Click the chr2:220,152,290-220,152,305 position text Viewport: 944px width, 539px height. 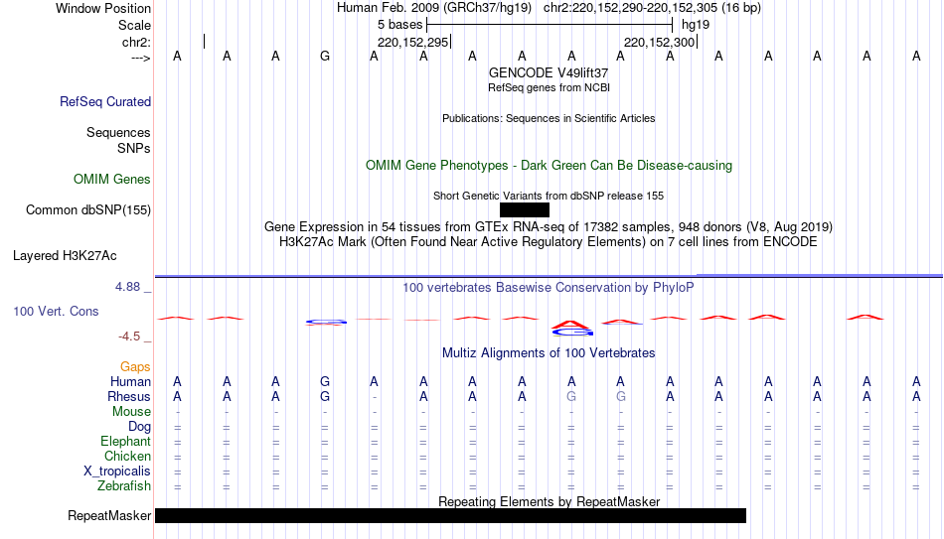click(x=652, y=8)
